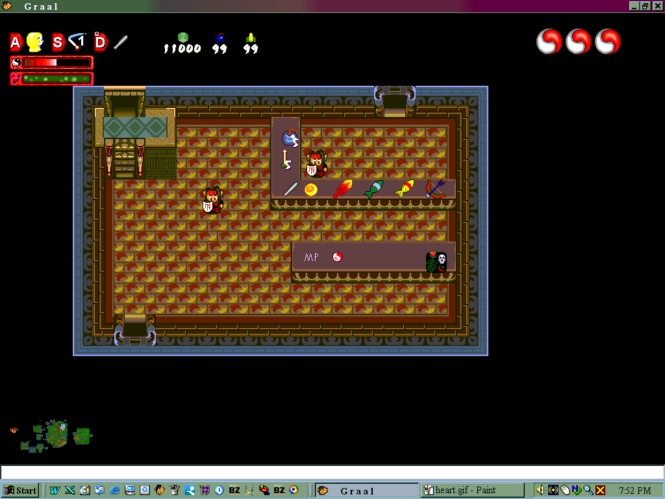Pick the bow and arrow on the counter
665x499 pixels.
[x=435, y=188]
